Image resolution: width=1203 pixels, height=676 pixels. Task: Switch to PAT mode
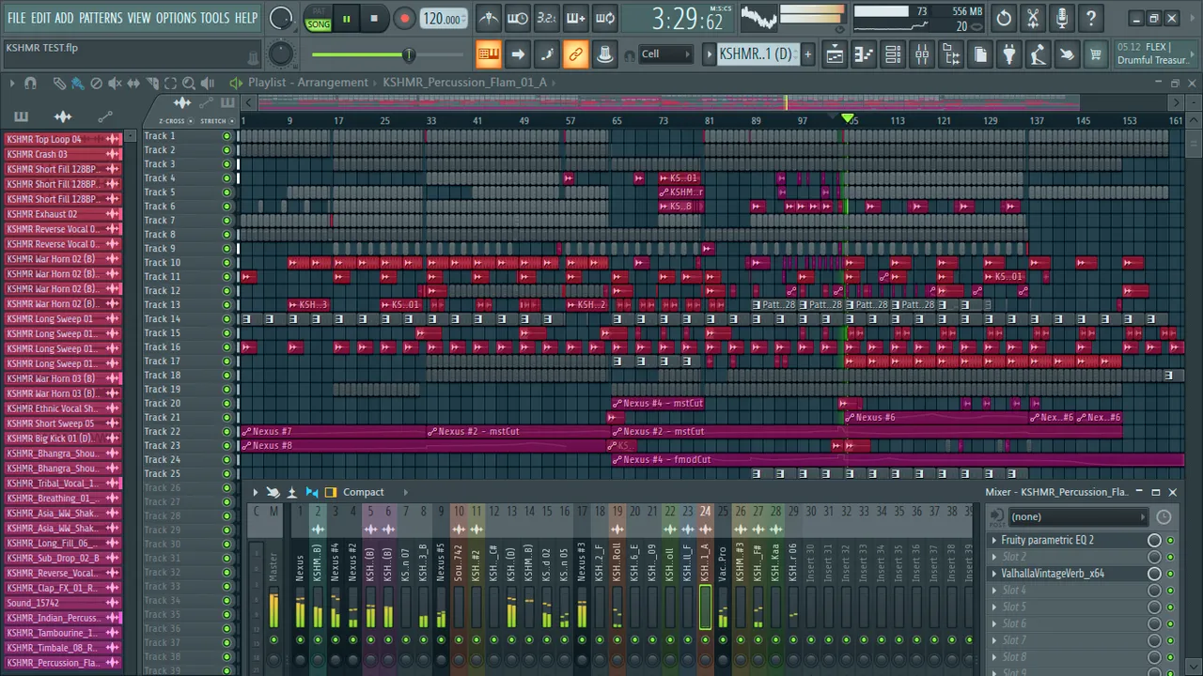(x=319, y=12)
